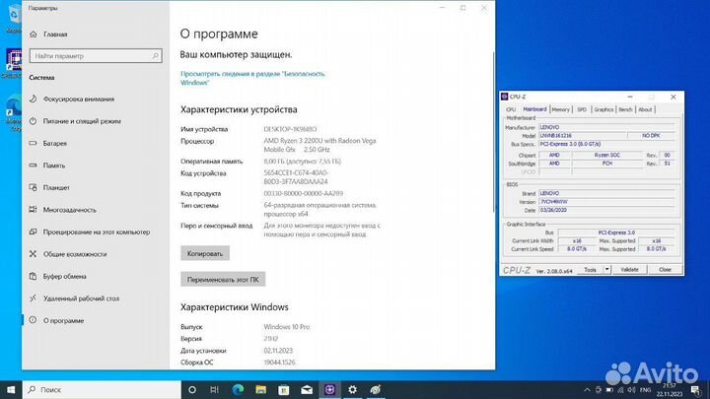The width and height of the screenshot is (710, 399).
Task: Click NO DPK field in CPU-Z
Action: [x=651, y=136]
